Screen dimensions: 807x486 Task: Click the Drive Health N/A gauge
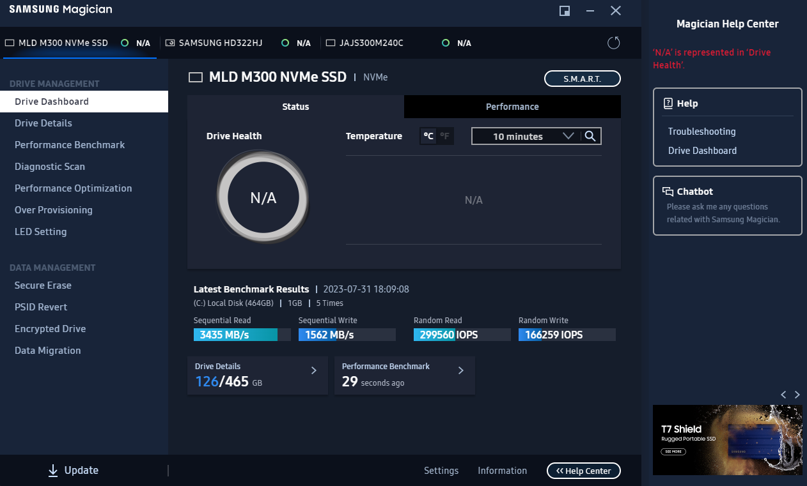point(263,198)
